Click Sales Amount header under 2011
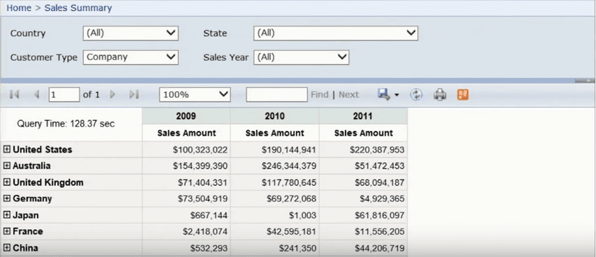Screen dimensions: 596x257 (x=364, y=133)
